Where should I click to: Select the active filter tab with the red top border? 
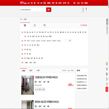pos(25,25)
